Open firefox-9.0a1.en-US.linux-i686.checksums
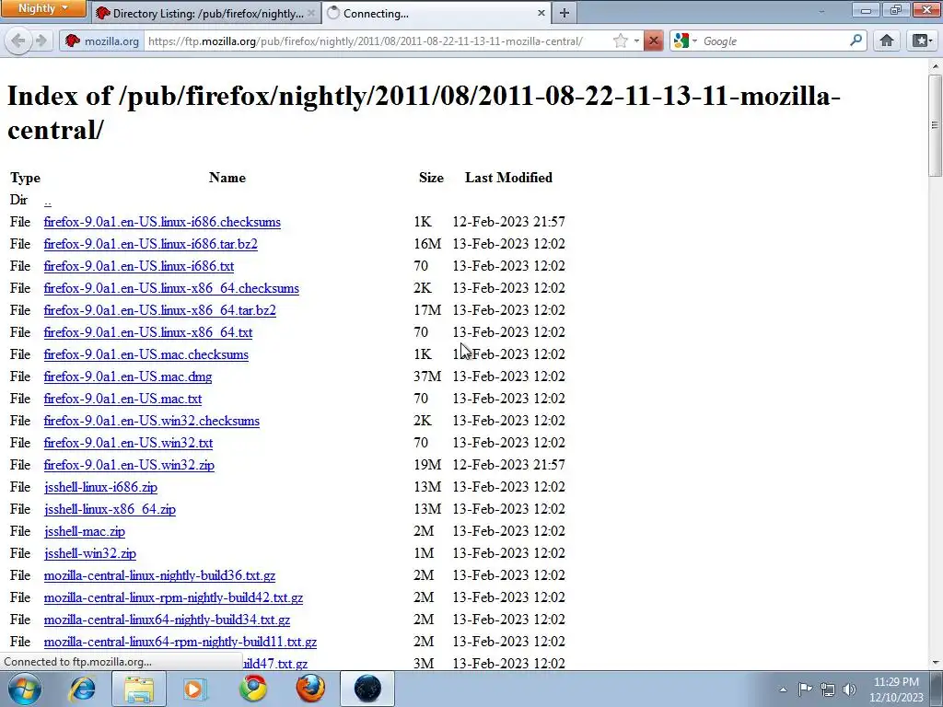The width and height of the screenshot is (943, 707). click(162, 222)
